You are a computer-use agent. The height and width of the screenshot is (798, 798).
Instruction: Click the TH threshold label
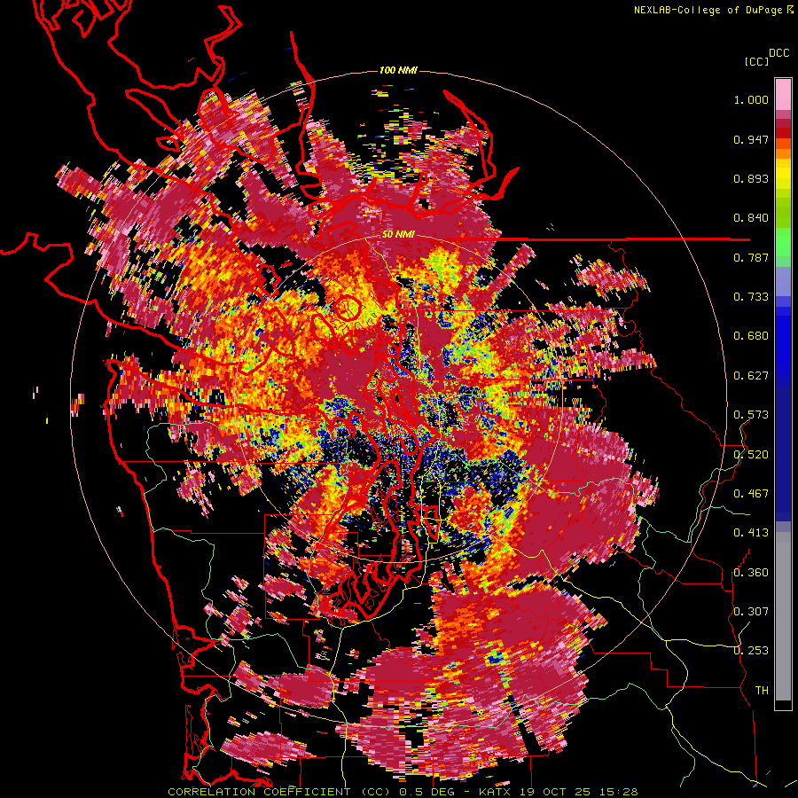point(762,691)
